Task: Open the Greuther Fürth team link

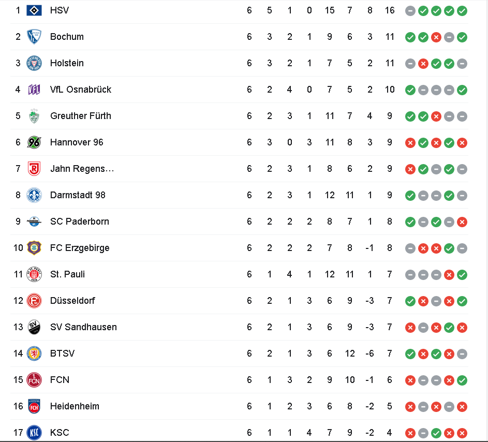Action: [81, 116]
